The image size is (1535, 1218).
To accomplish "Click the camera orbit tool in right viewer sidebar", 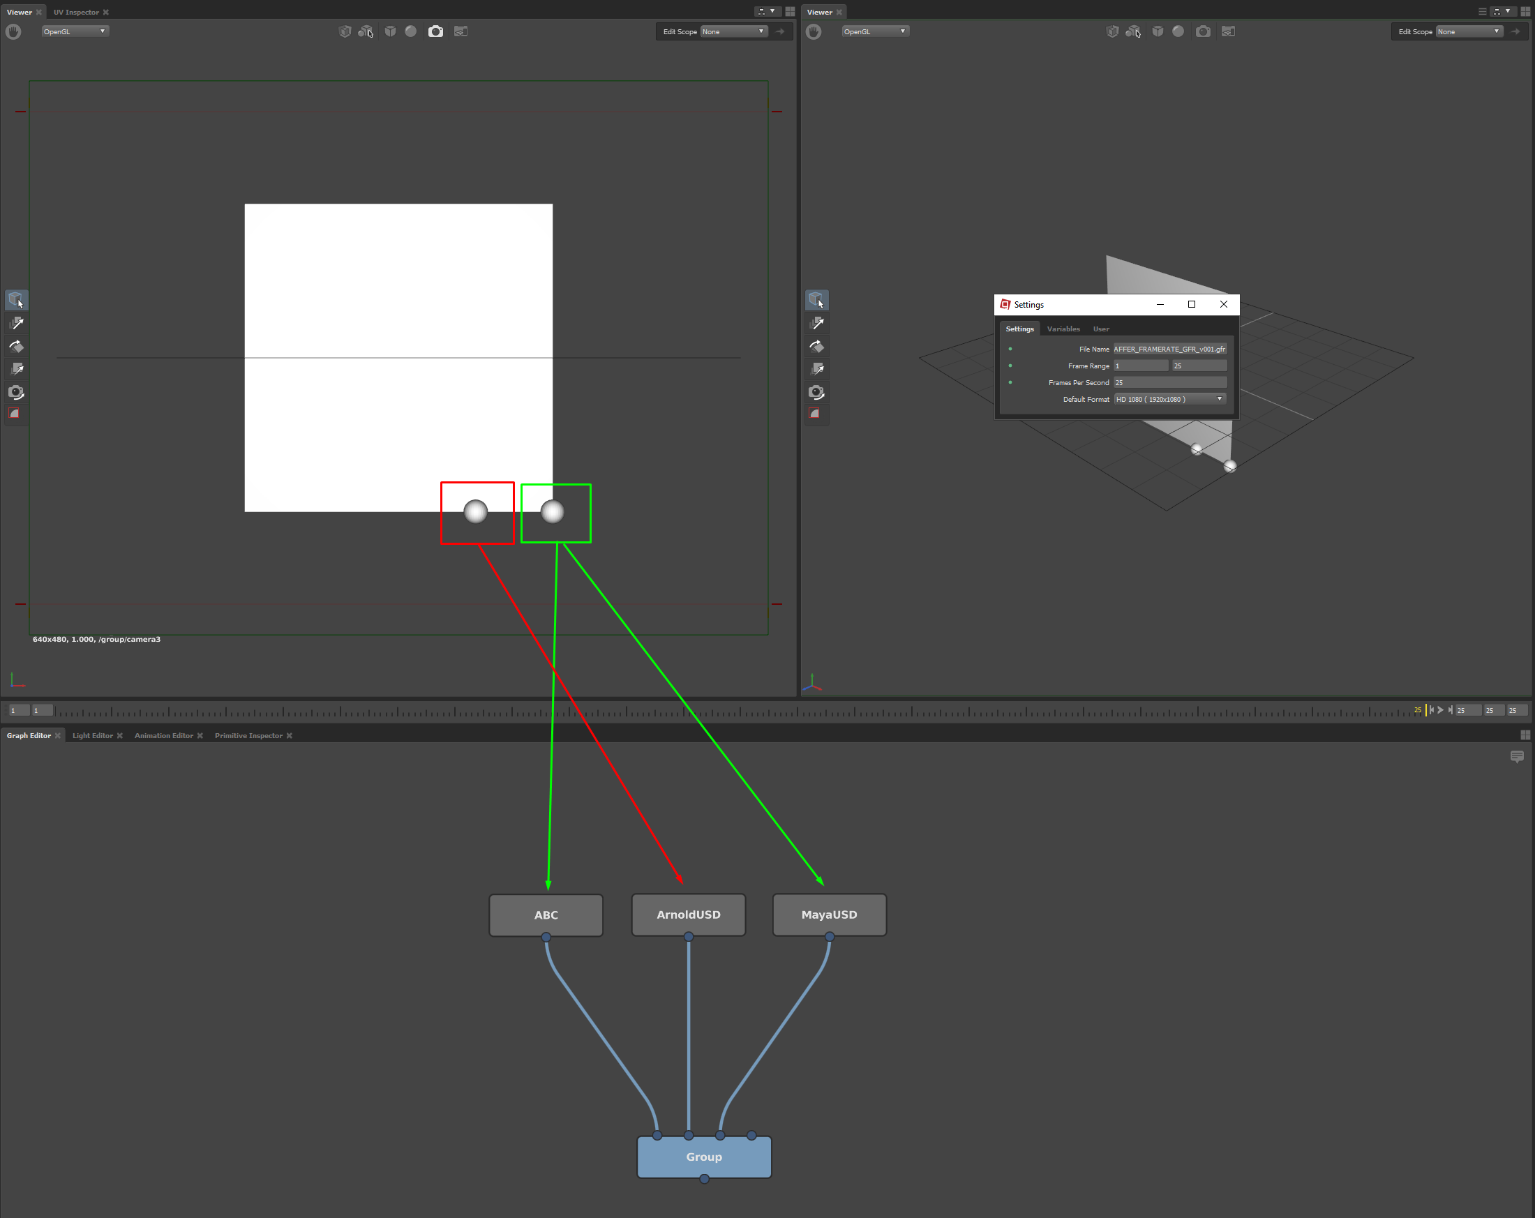I will (x=816, y=392).
